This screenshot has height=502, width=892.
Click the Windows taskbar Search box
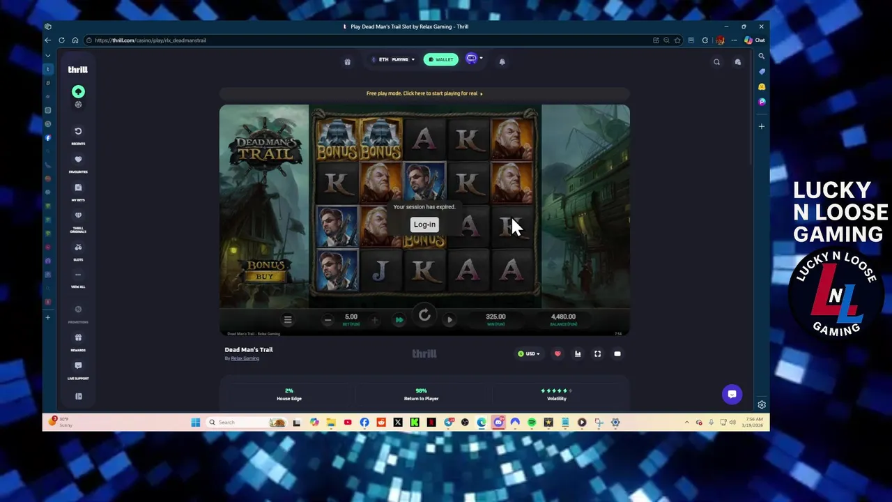[x=247, y=423]
